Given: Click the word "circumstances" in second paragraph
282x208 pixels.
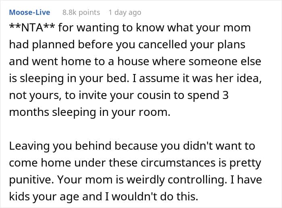Looking at the screenshot, I should click(178, 163).
